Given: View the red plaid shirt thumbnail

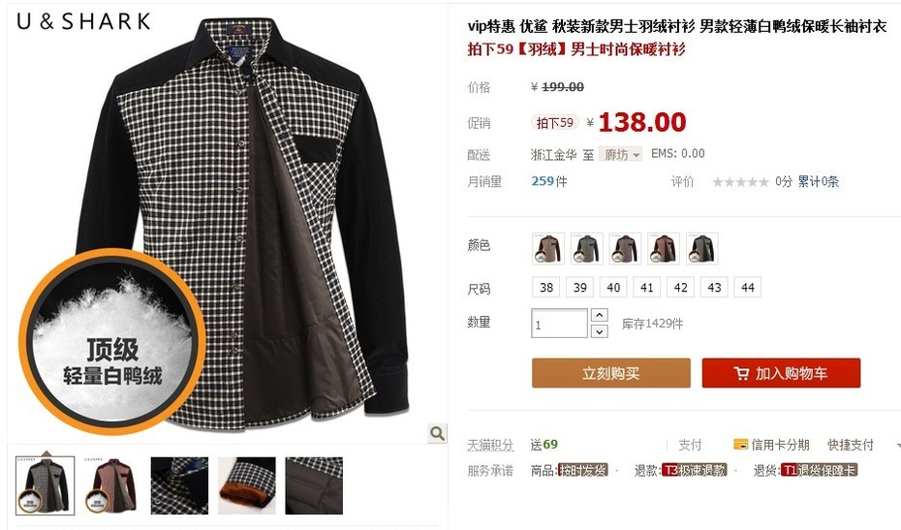Looking at the screenshot, I should click(x=112, y=485).
